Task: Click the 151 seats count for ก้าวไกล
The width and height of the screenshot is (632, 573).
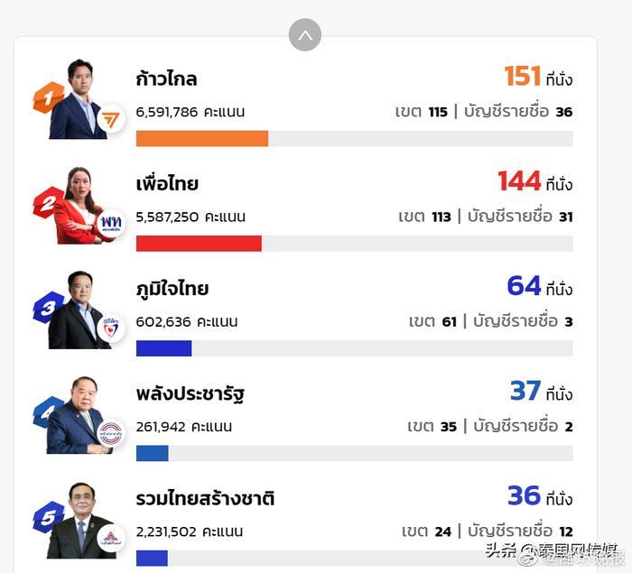Action: (522, 77)
